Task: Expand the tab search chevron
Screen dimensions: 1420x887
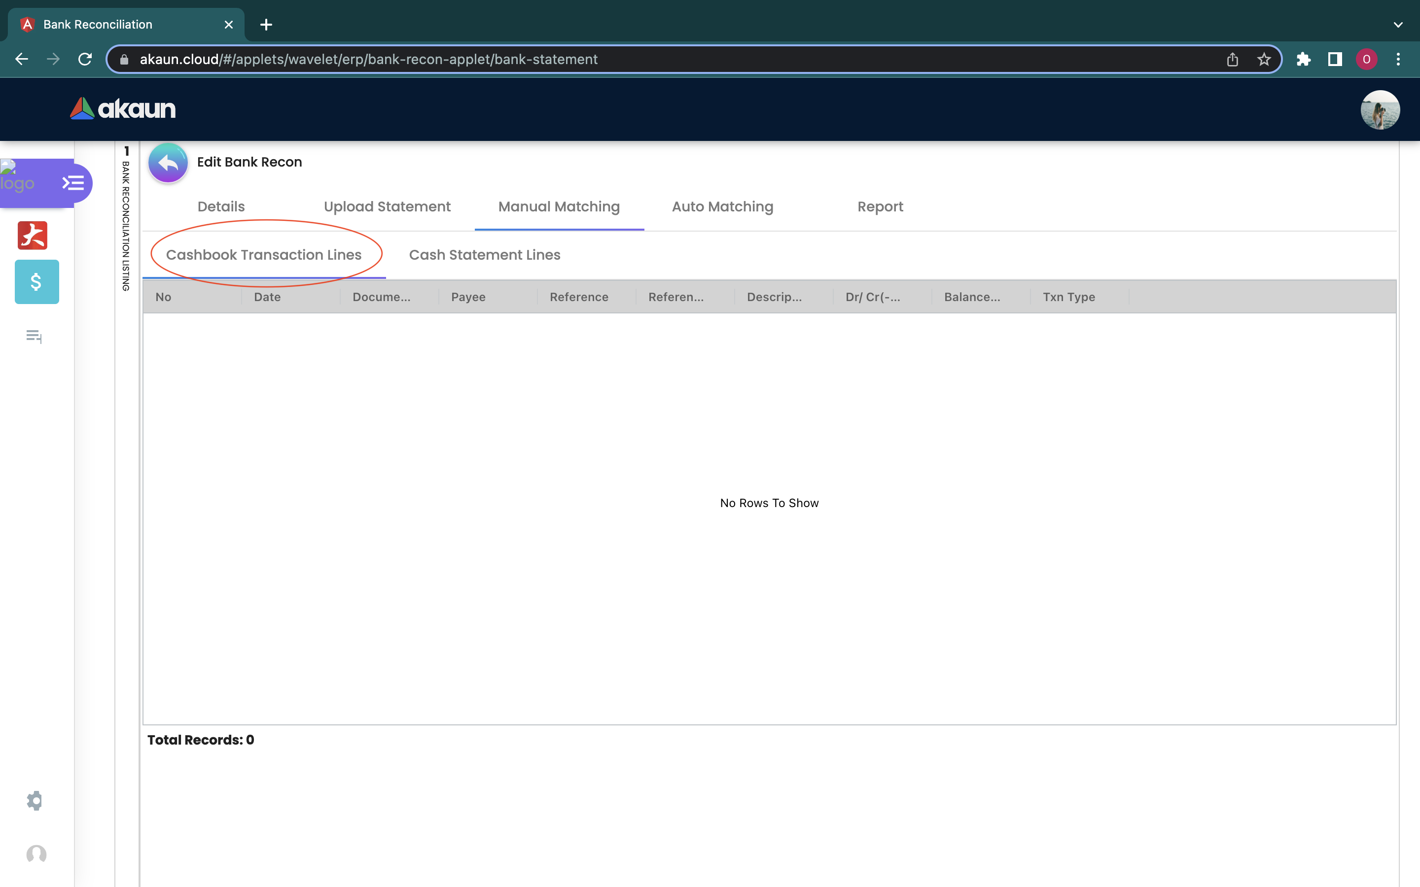Action: [x=1398, y=25]
